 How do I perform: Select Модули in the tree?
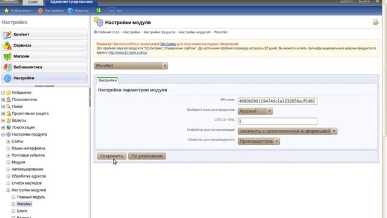coord(18,162)
